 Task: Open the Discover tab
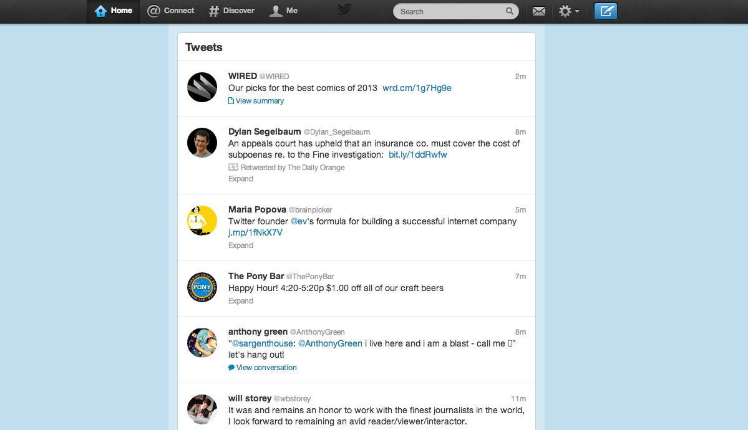pos(232,11)
